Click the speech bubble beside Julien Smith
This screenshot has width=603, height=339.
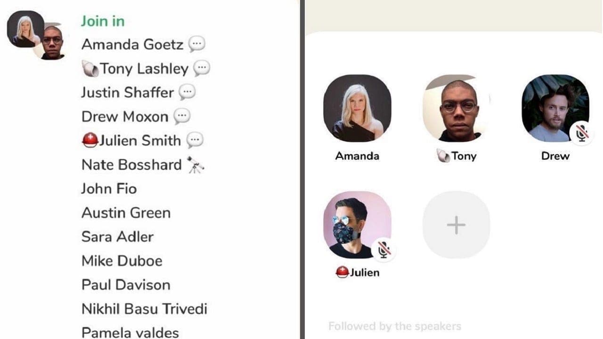(x=195, y=140)
